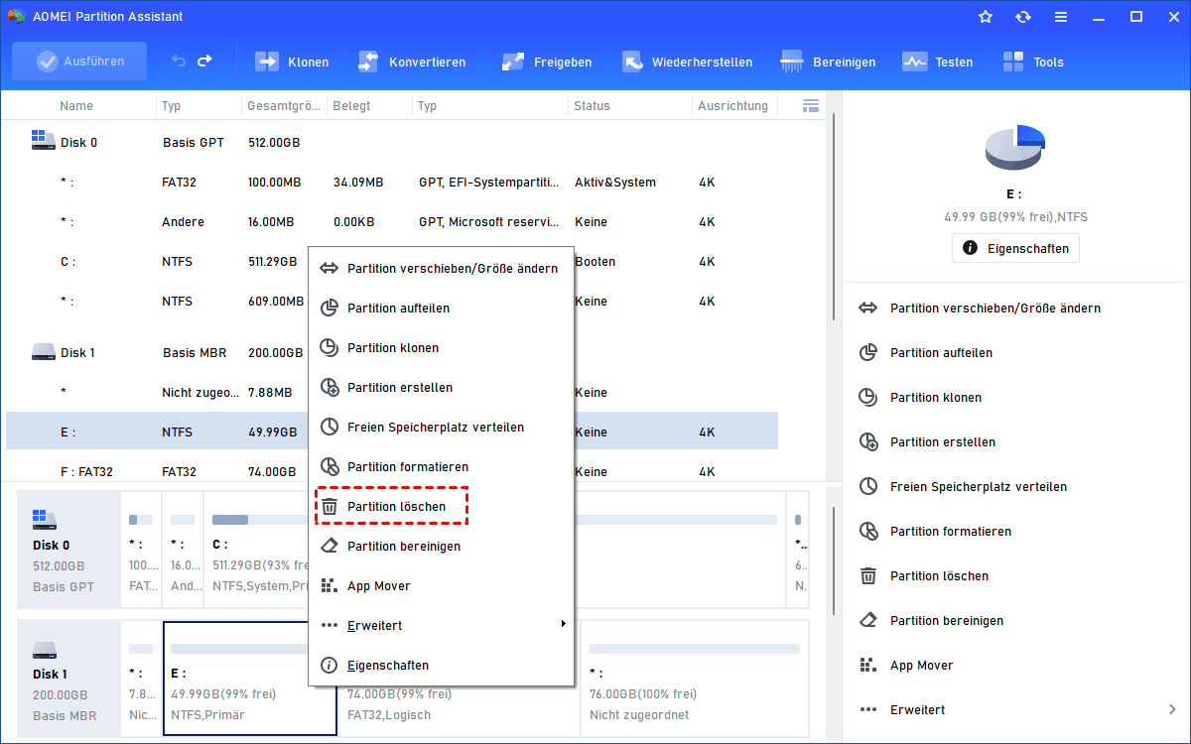This screenshot has width=1191, height=744.
Task: Click the star favorite icon in title bar
Action: pyautogui.click(x=985, y=17)
